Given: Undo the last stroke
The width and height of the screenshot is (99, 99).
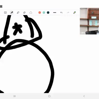Looking at the screenshot, I should 61,13.
